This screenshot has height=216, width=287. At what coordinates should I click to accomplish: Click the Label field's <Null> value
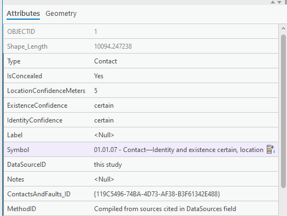click(x=104, y=135)
